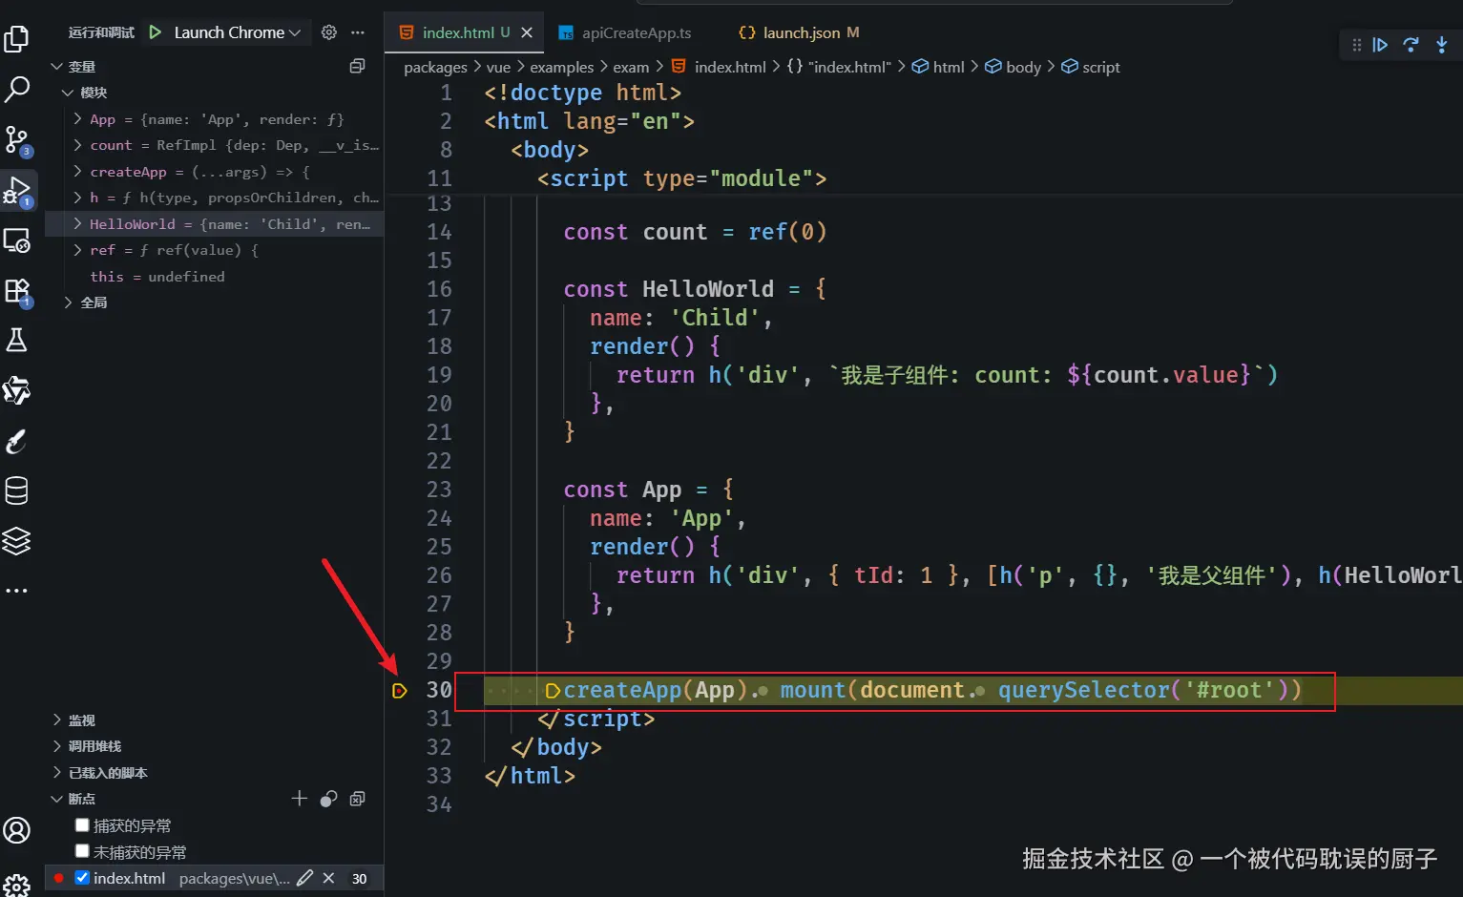The height and width of the screenshot is (897, 1463).
Task: Open debug view more actions ellipsis
Action: [x=358, y=32]
